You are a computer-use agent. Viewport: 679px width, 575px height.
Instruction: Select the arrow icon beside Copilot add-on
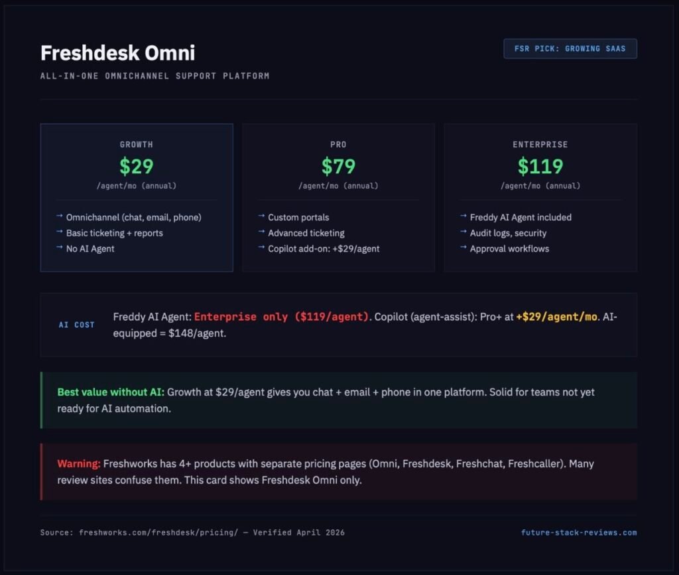261,249
